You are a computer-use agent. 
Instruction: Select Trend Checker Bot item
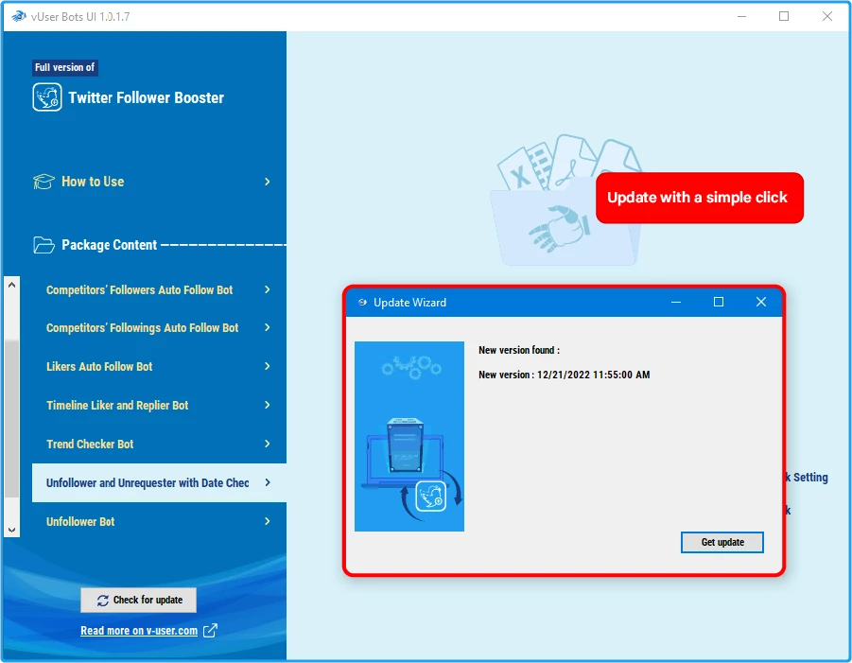pos(159,444)
